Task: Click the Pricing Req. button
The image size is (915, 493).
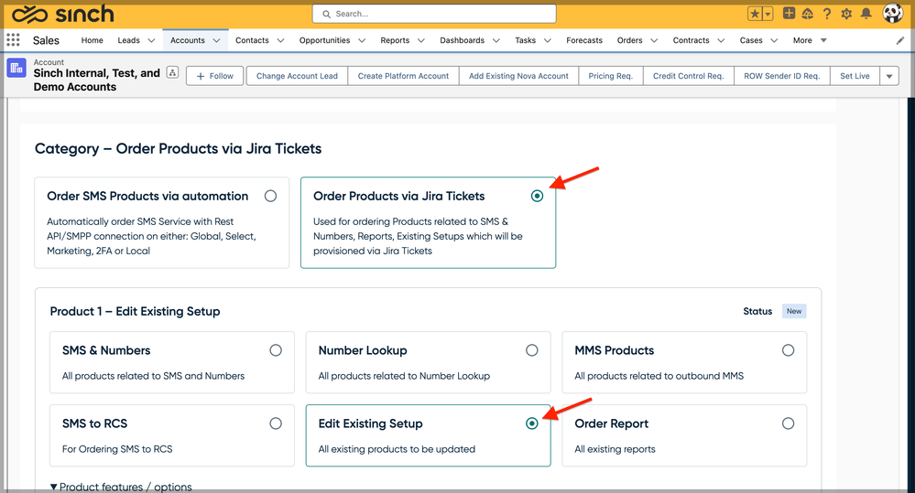Action: 610,76
